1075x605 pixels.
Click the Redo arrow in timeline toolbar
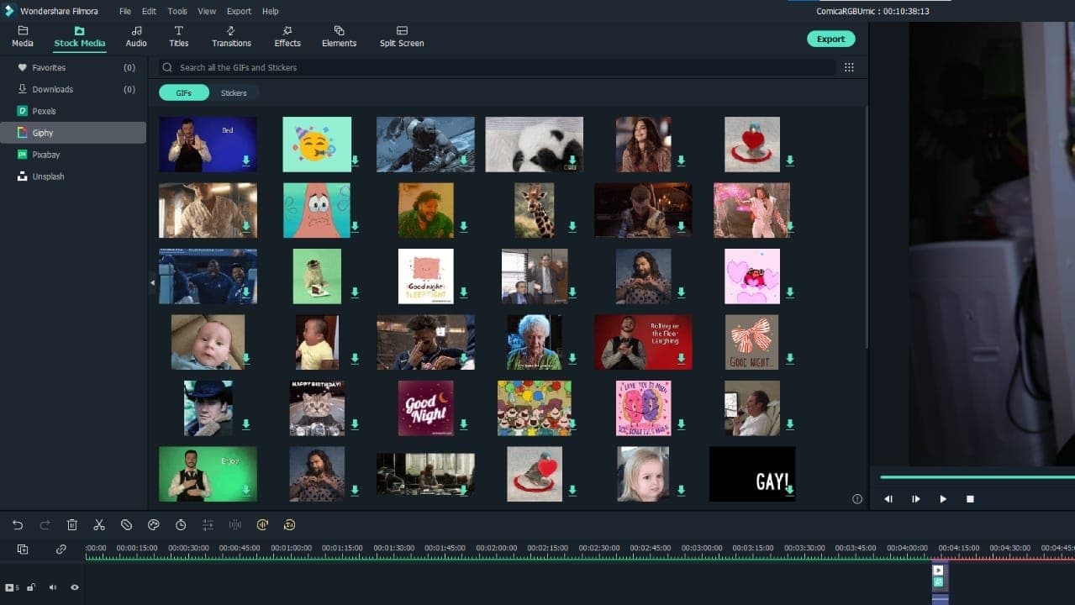click(45, 525)
